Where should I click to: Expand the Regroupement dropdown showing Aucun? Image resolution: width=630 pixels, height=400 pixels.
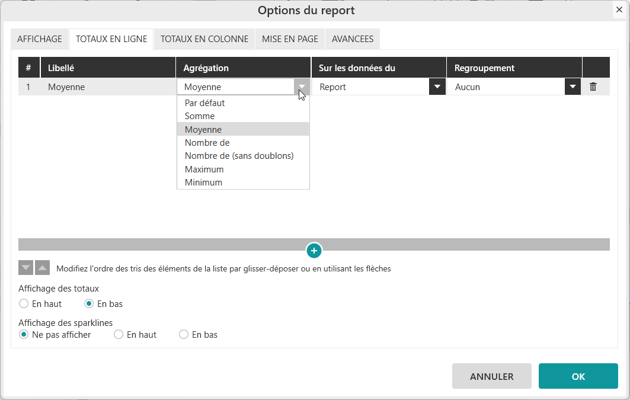point(572,87)
